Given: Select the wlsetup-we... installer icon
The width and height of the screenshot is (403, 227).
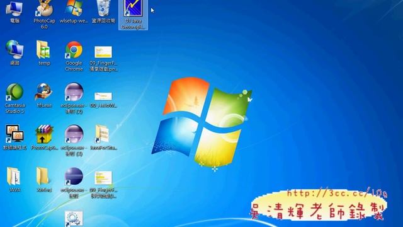Looking at the screenshot, I should [74, 11].
